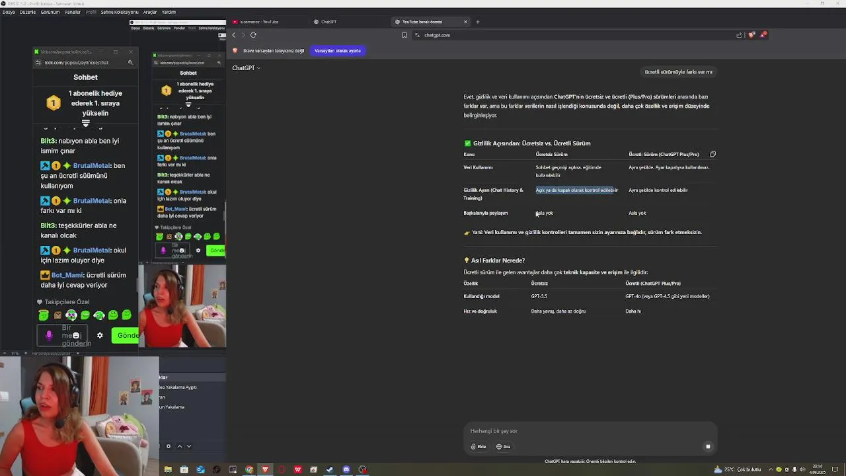
Task: Bookmark the current page
Action: pos(404,35)
